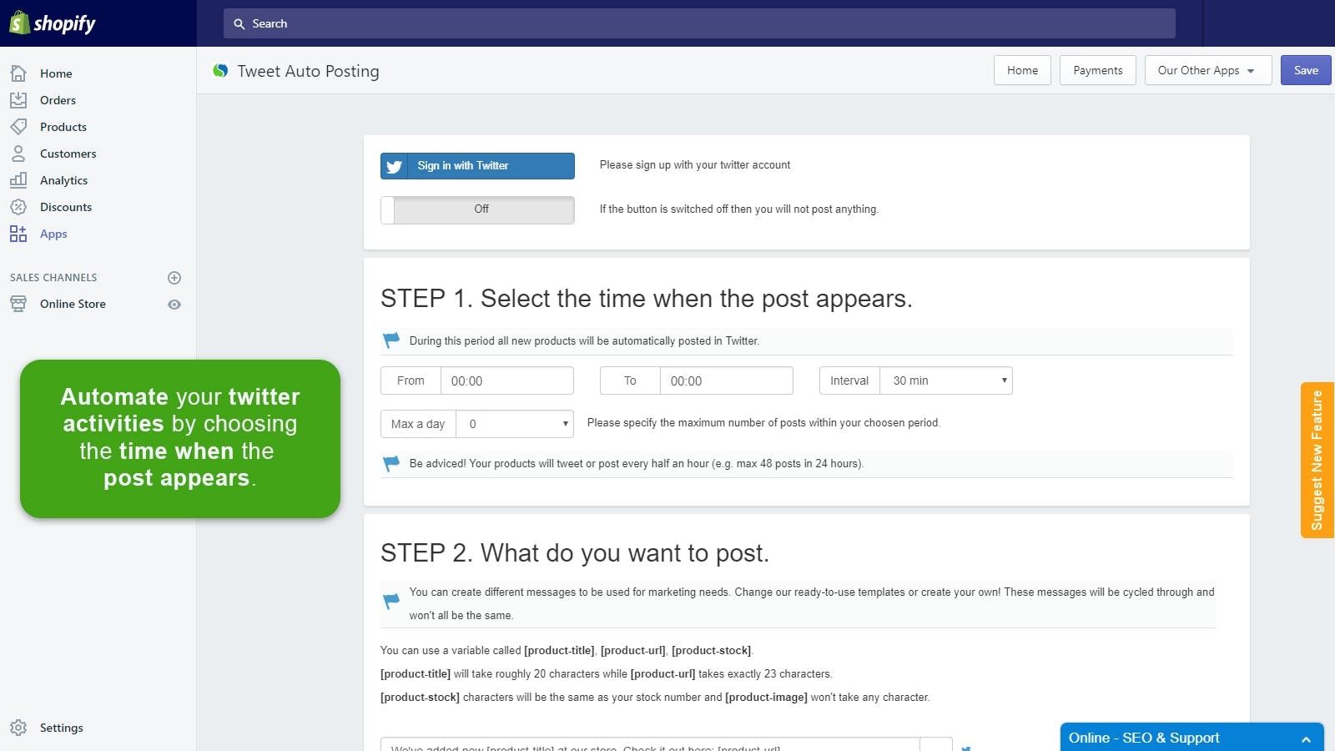Expand the Online - SEO & Support chat

coord(1191,738)
